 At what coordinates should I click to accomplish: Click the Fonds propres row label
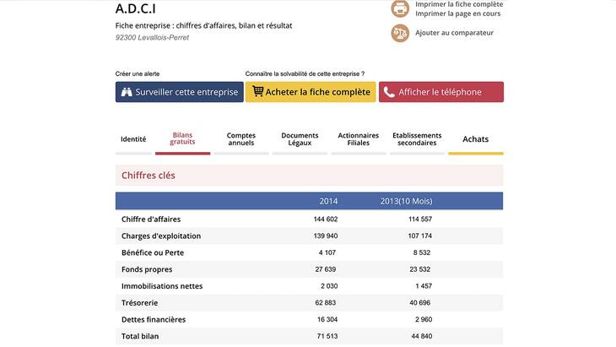click(147, 269)
